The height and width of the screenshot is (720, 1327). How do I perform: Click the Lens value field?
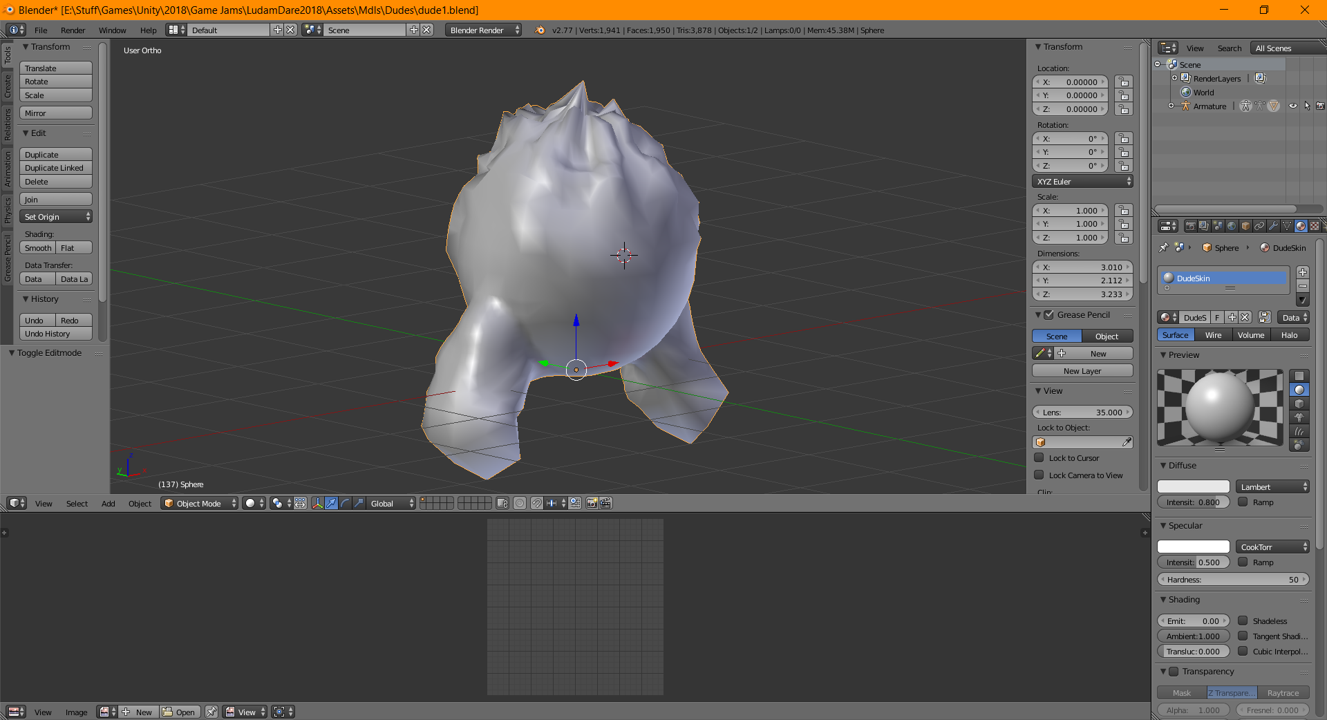tap(1082, 412)
